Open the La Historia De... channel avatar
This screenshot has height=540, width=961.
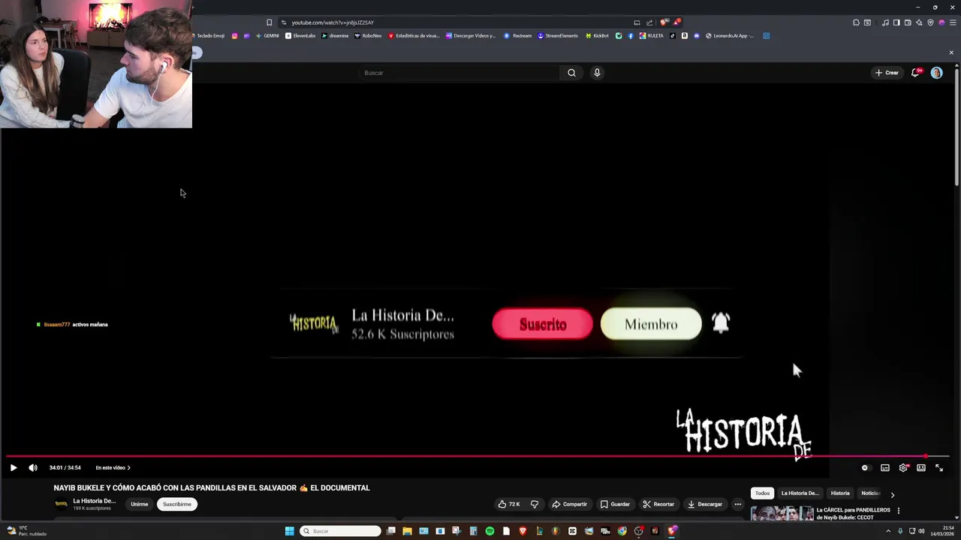[x=62, y=504]
